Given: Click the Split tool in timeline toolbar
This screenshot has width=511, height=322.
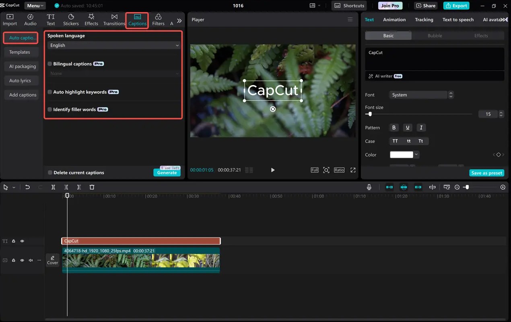Looking at the screenshot, I should tap(53, 187).
